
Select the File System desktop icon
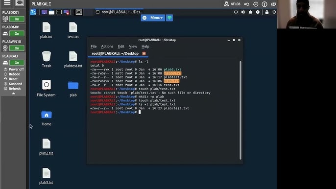pos(46,89)
